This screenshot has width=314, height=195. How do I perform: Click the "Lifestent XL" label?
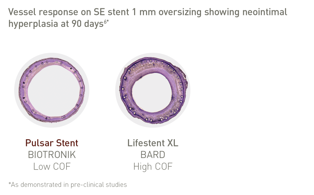(153, 143)
